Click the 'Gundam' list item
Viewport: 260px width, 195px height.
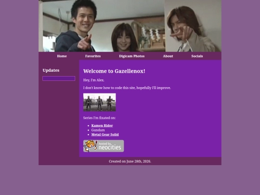pos(98,130)
